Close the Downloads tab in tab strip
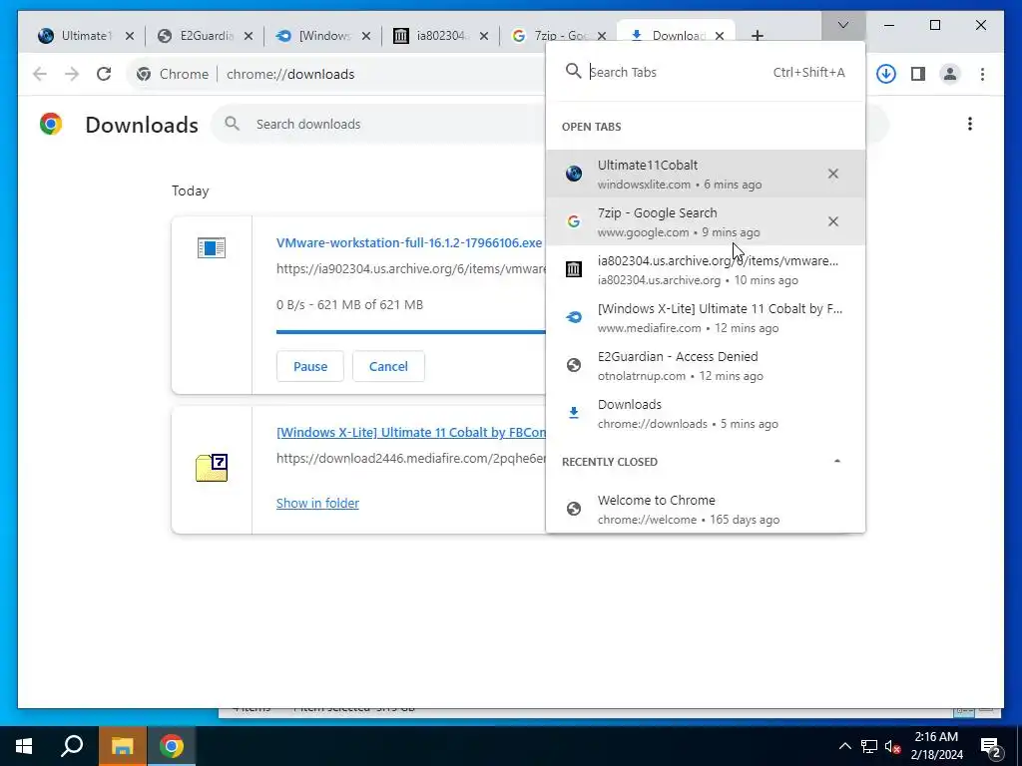 tap(720, 36)
